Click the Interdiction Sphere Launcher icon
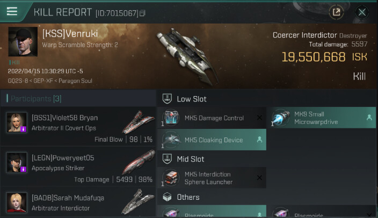 coord(171,178)
